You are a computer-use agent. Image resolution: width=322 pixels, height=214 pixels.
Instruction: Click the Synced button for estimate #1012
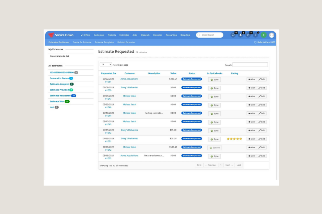tap(215, 147)
